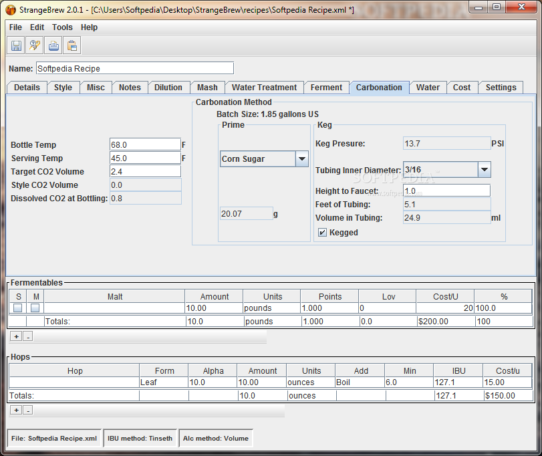The image size is (542, 456).
Task: Click the fermentable Units cell pounds
Action: tap(272, 308)
